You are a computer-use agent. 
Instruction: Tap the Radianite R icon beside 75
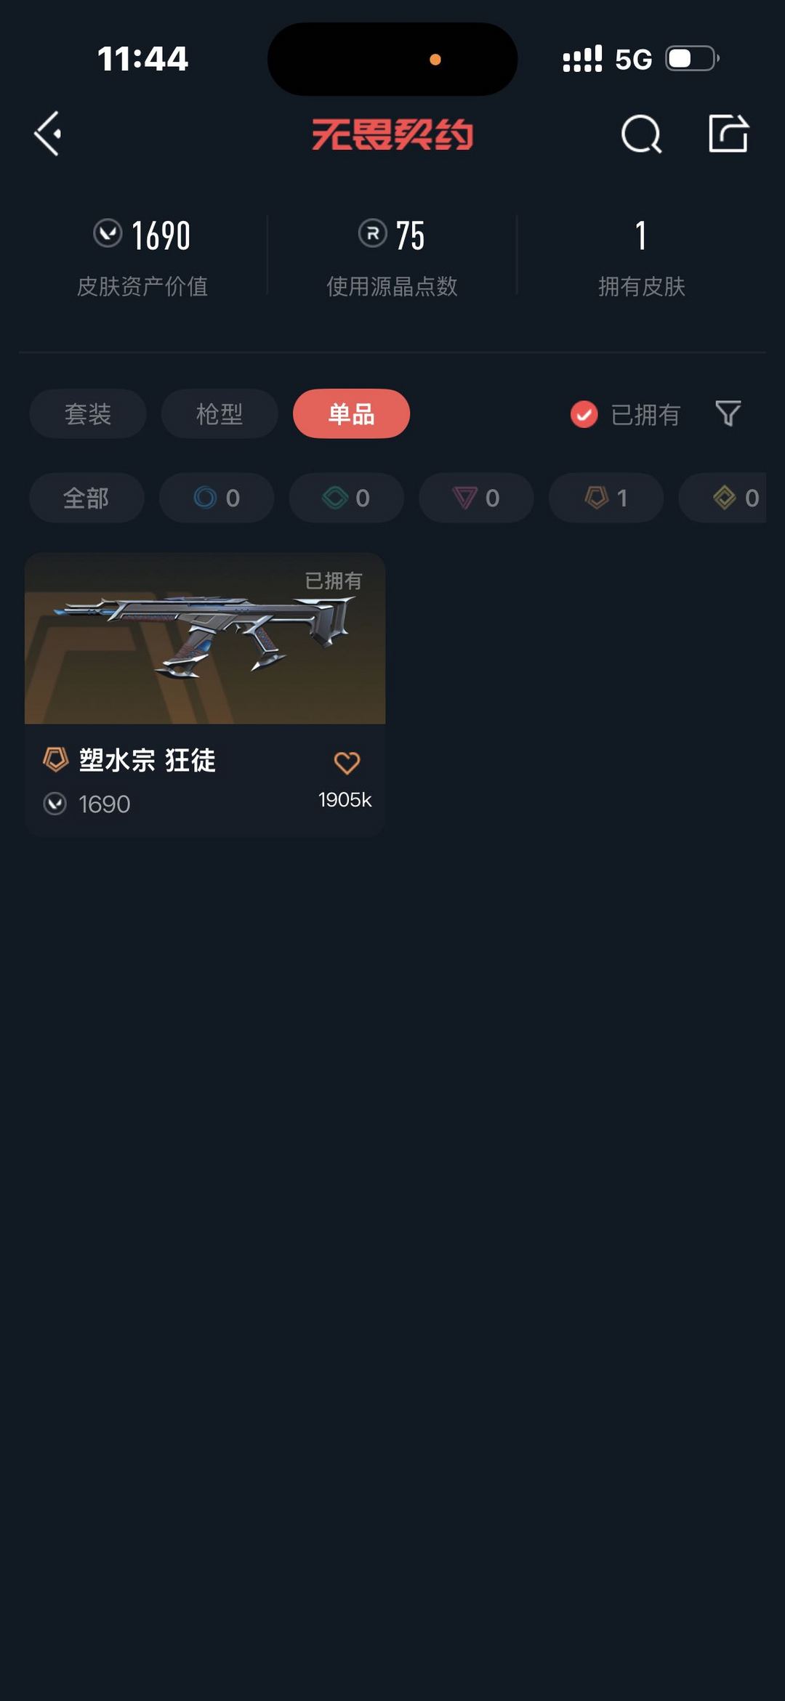pos(372,234)
